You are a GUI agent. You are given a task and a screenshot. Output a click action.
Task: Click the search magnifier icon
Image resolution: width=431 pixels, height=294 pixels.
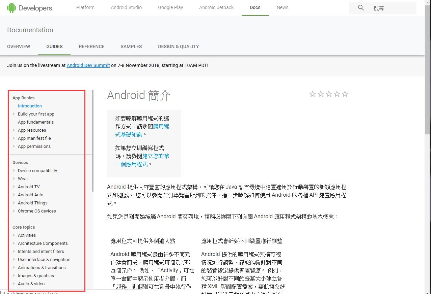point(361,8)
